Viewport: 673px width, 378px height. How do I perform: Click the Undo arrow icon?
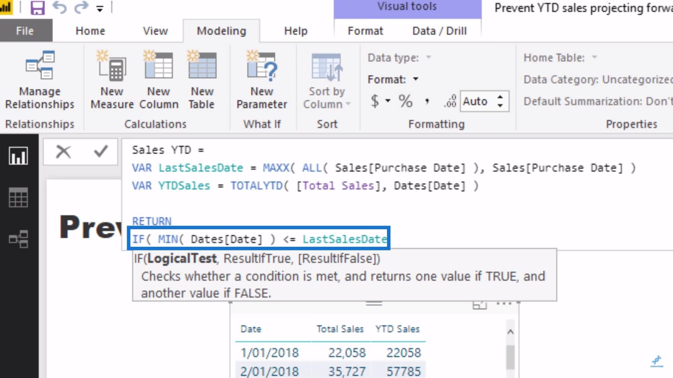(x=60, y=8)
